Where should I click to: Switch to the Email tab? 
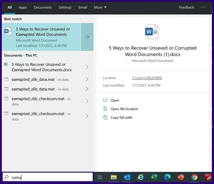click(x=83, y=7)
